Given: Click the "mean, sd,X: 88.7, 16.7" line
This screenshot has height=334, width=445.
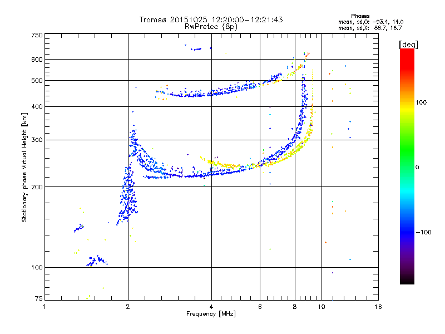Looking at the screenshot, I should tap(370, 28).
